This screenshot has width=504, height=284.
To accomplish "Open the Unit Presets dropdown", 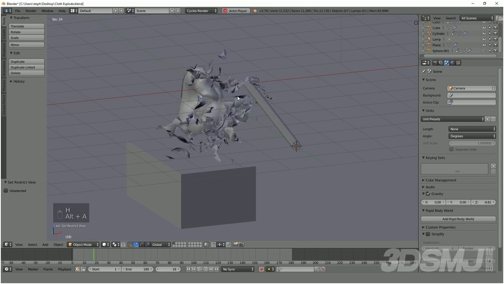I will pos(453,119).
